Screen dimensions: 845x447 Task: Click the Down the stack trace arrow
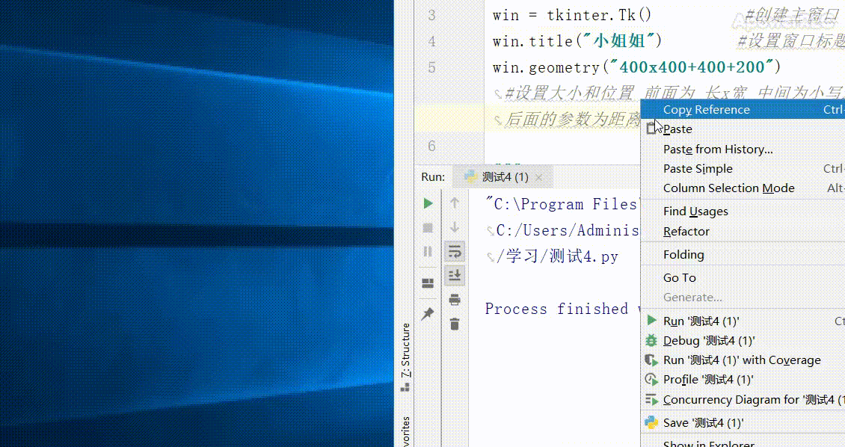pos(455,227)
